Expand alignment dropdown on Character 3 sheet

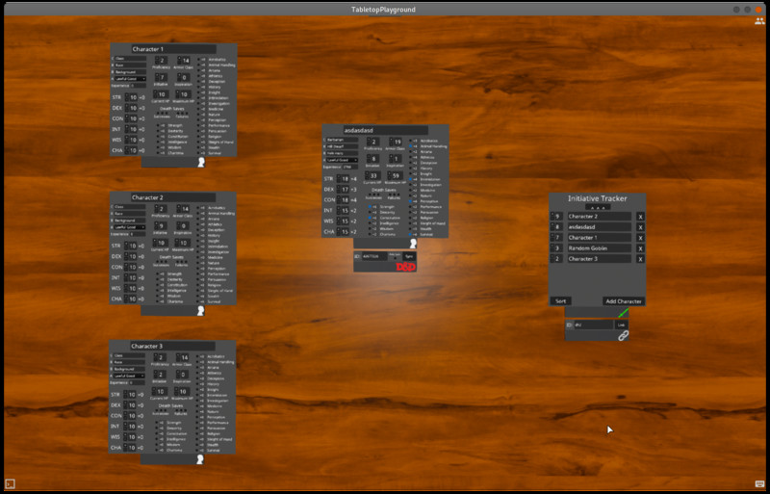point(128,376)
